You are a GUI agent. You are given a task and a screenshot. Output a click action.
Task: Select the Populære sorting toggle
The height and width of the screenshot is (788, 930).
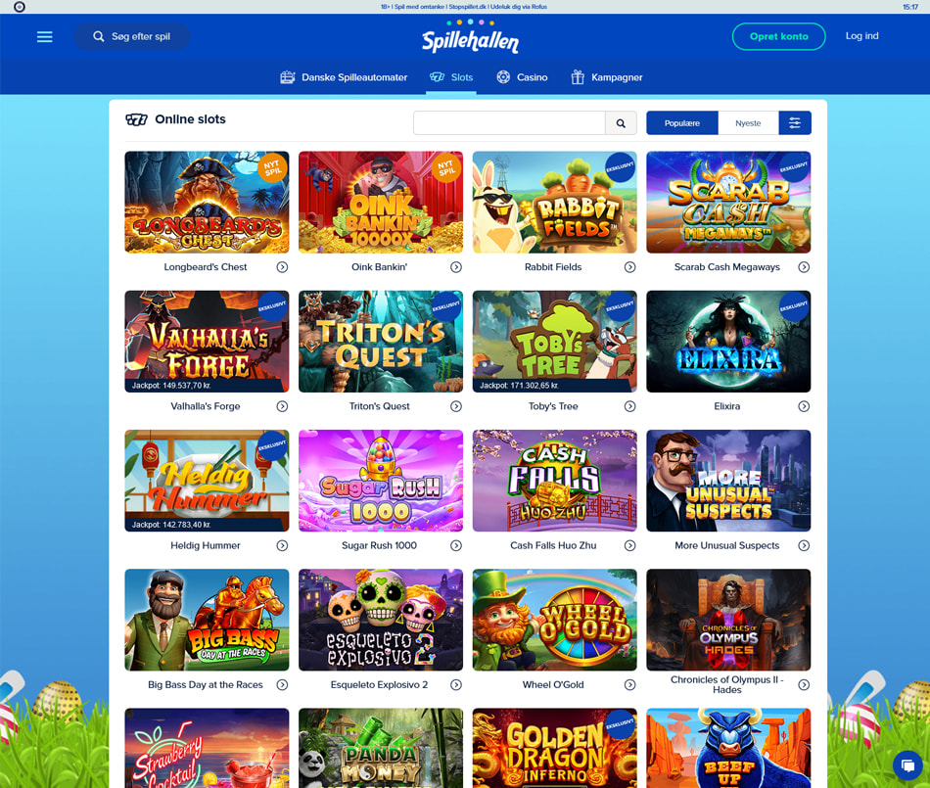[682, 122]
